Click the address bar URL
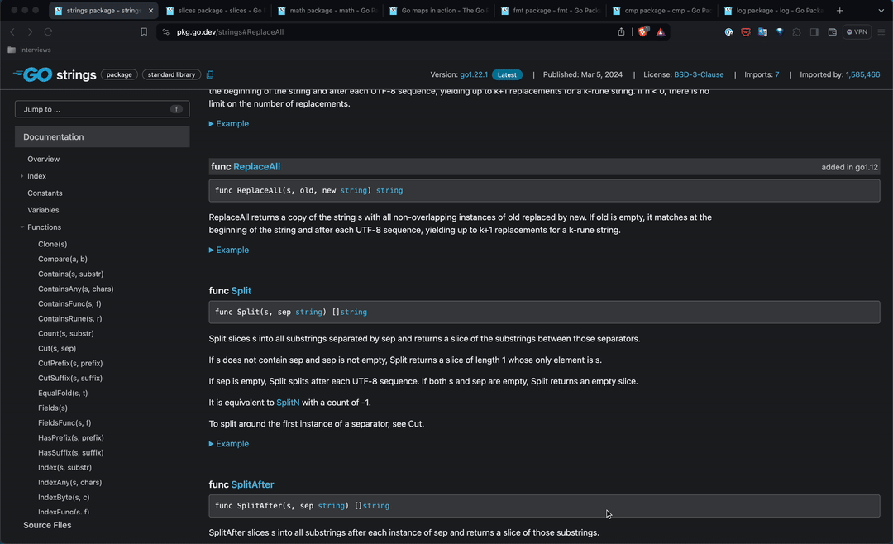 (x=230, y=32)
